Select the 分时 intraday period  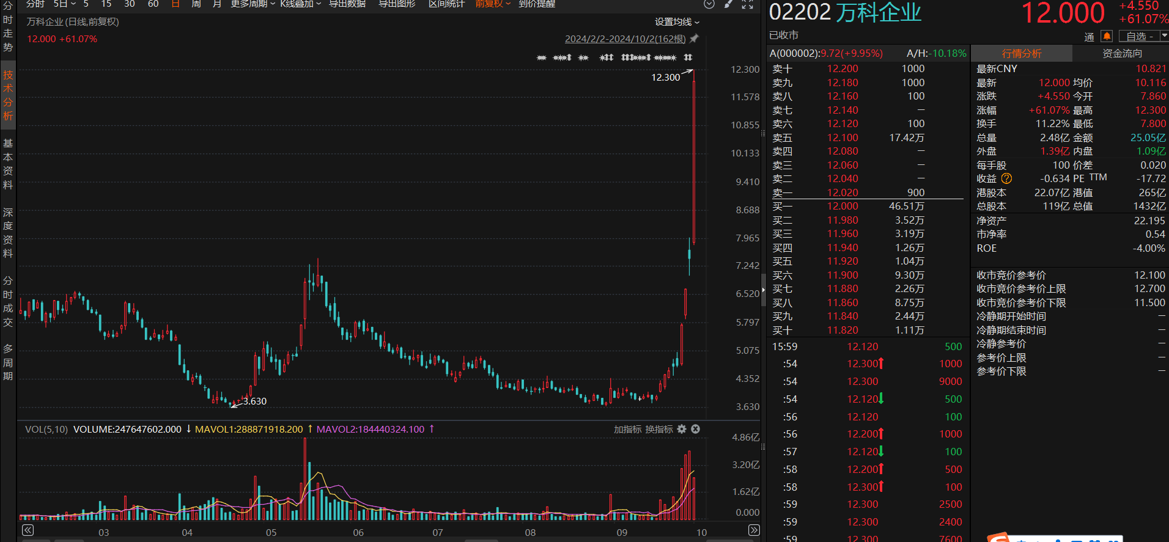(35, 4)
